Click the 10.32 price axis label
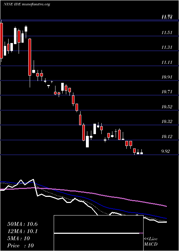The image size is (179, 251). (167, 122)
